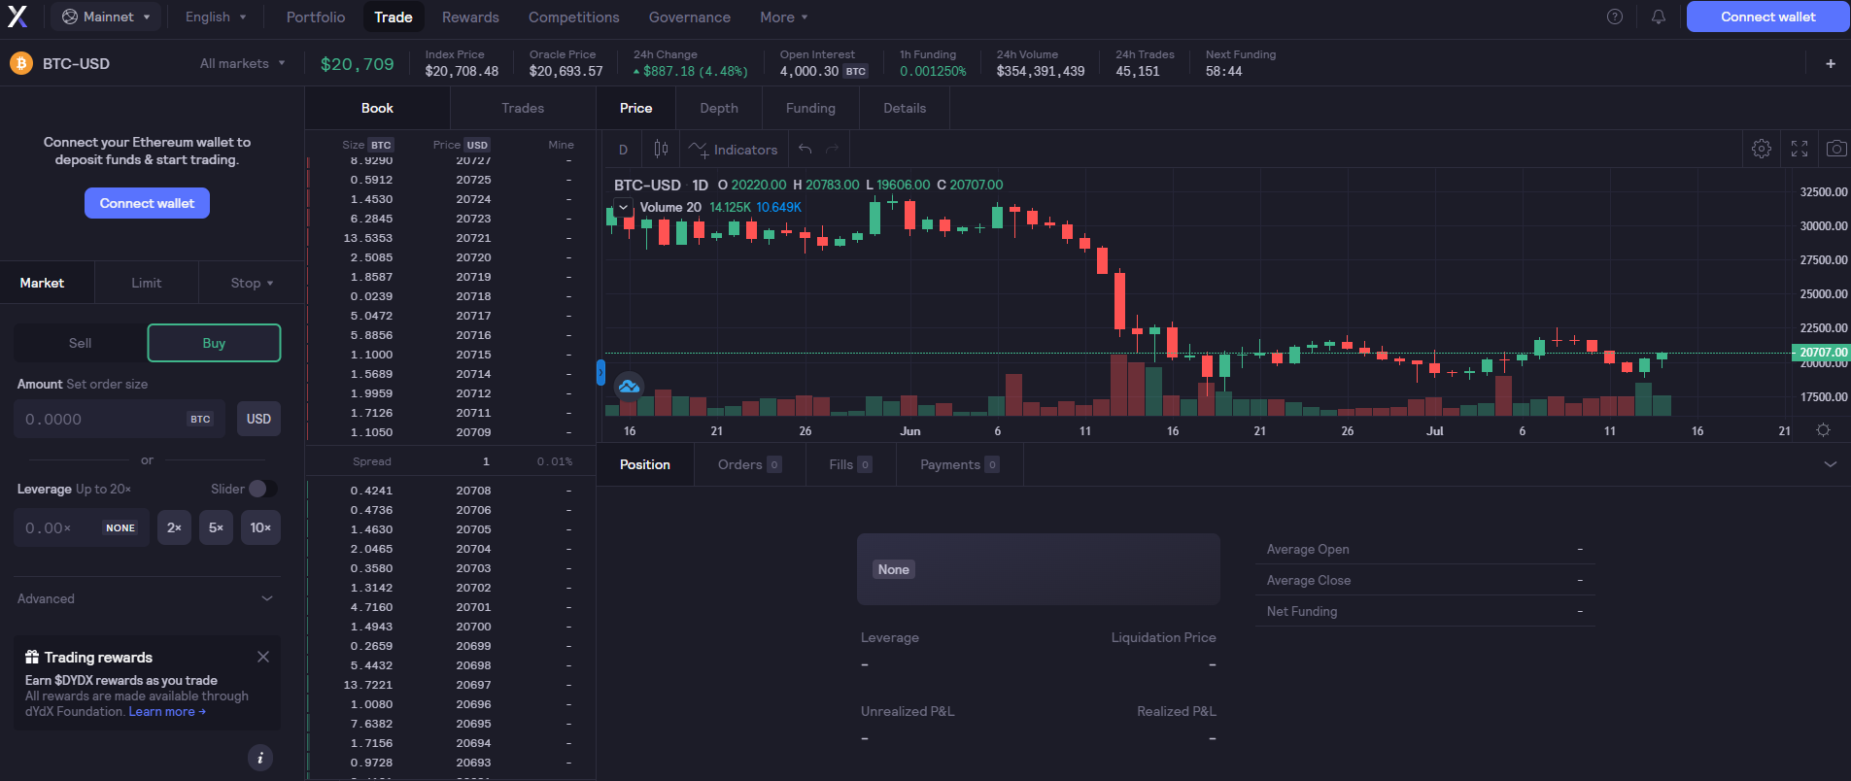Viewport: 1851px width, 781px height.
Task: Click the round info icon in the order panel
Action: coord(260,758)
